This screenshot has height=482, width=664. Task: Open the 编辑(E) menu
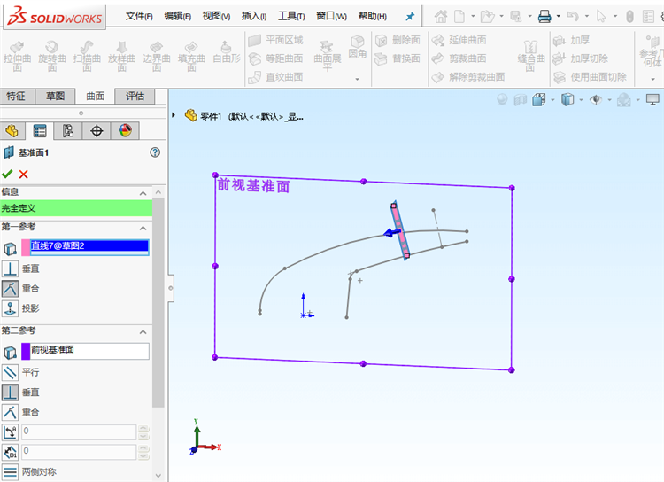pyautogui.click(x=177, y=16)
